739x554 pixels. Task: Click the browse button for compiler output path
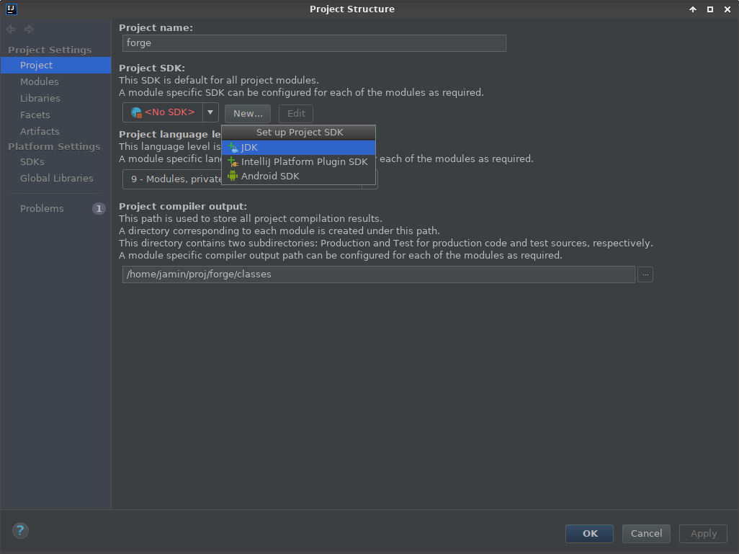tap(645, 274)
